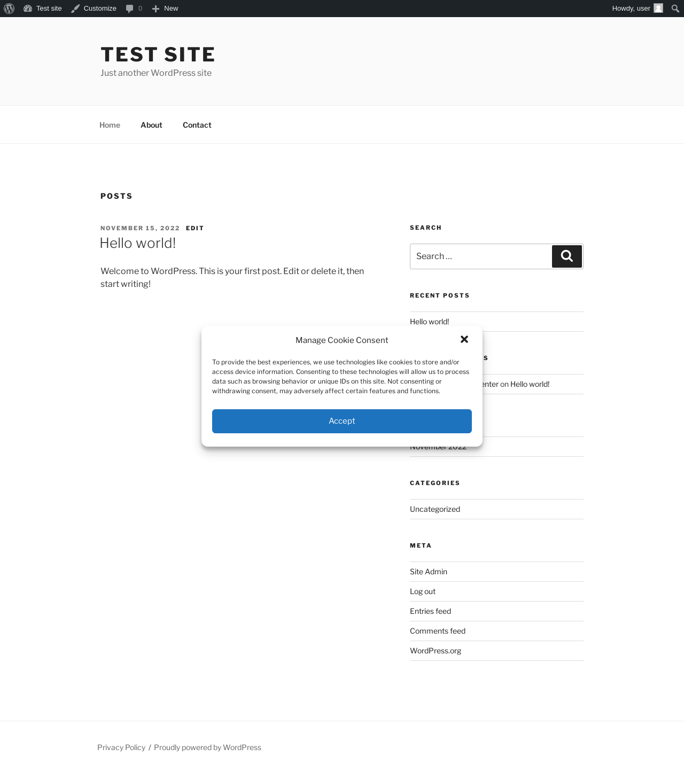Open the Privacy Policy footer link

coord(121,747)
